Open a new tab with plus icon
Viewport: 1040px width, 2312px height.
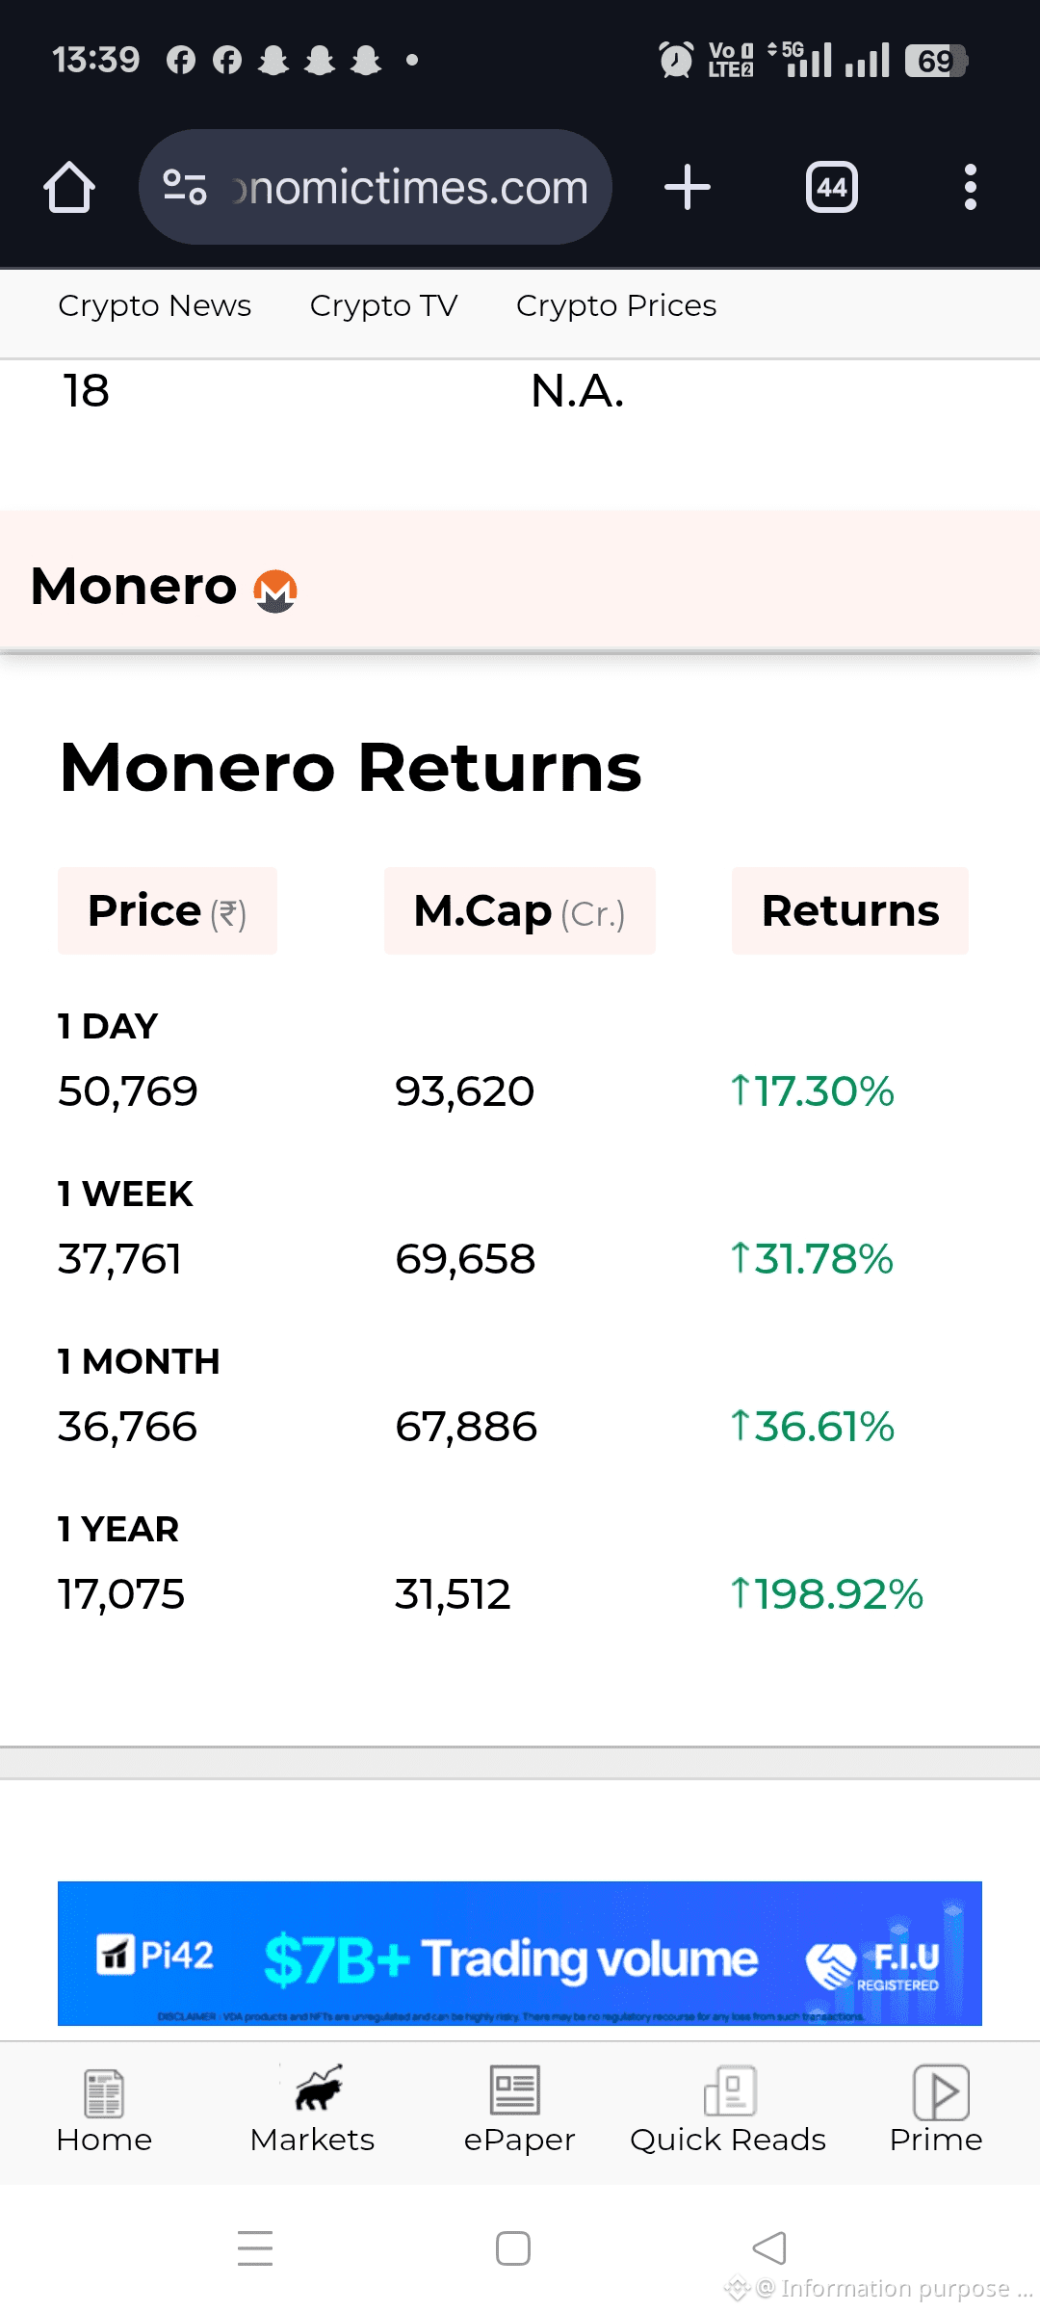click(688, 187)
